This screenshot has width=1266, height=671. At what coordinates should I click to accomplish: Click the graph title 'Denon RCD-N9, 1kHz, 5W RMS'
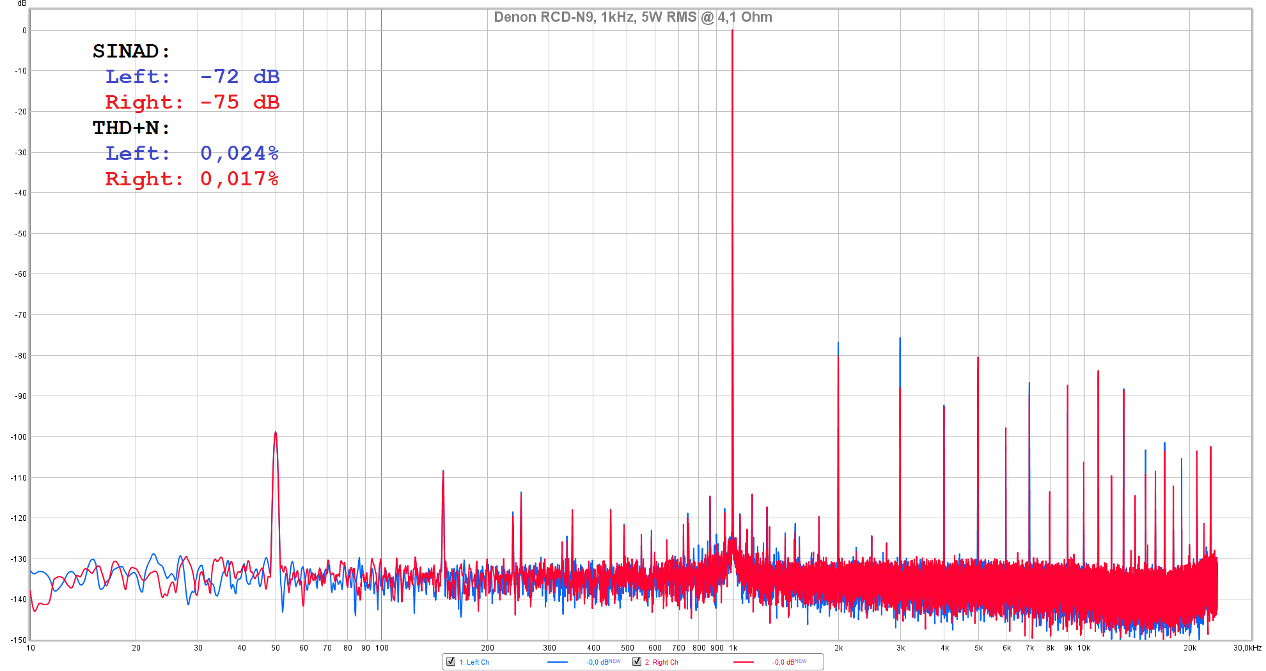(633, 17)
